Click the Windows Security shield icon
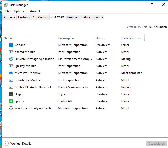Image resolution: width=168 pixels, height=148 pixels. coord(11,108)
